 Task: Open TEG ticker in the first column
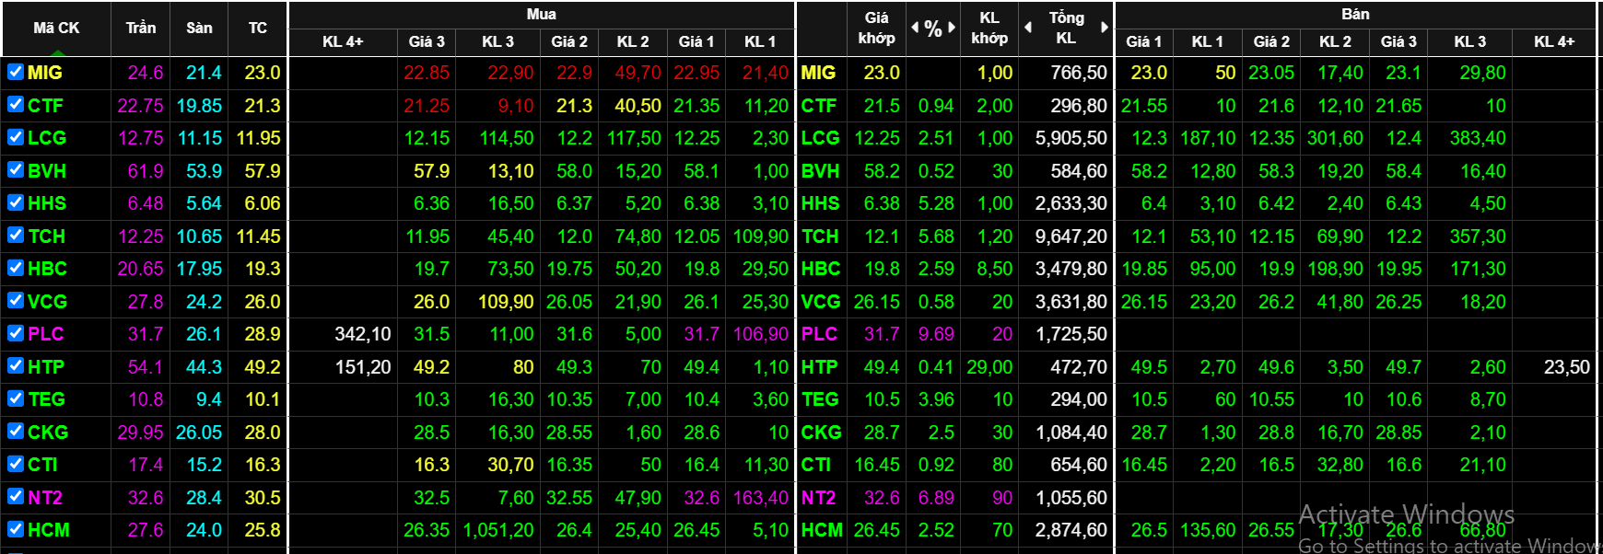(47, 399)
